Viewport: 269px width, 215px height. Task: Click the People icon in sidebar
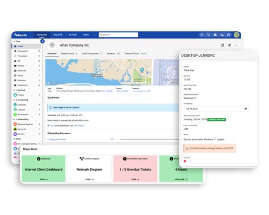click(15, 95)
